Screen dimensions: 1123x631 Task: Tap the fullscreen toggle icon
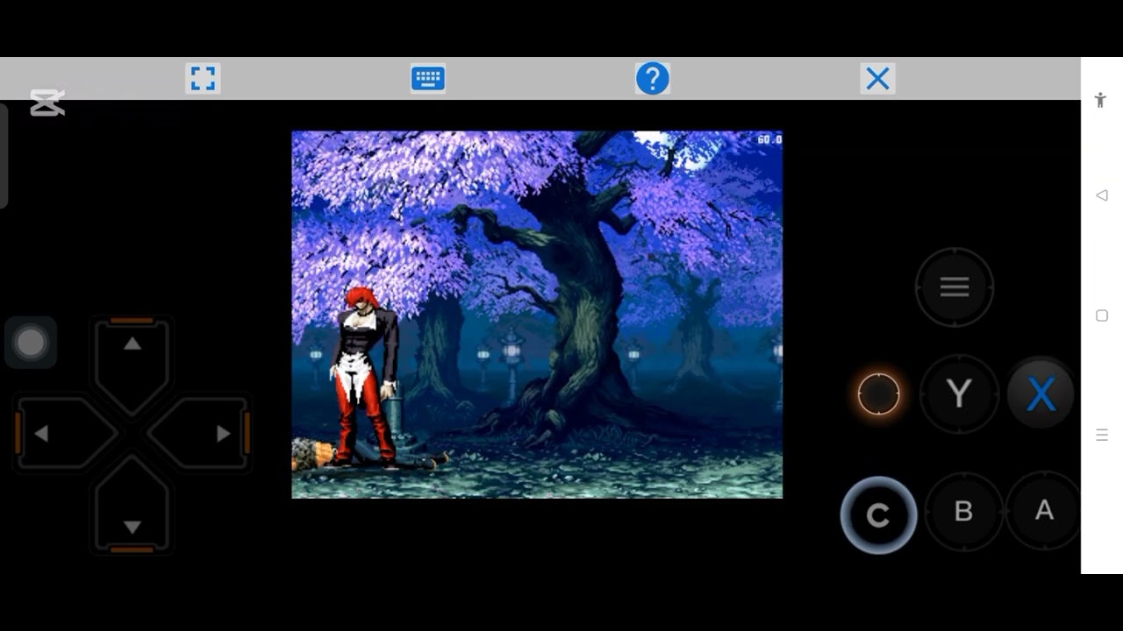(203, 79)
